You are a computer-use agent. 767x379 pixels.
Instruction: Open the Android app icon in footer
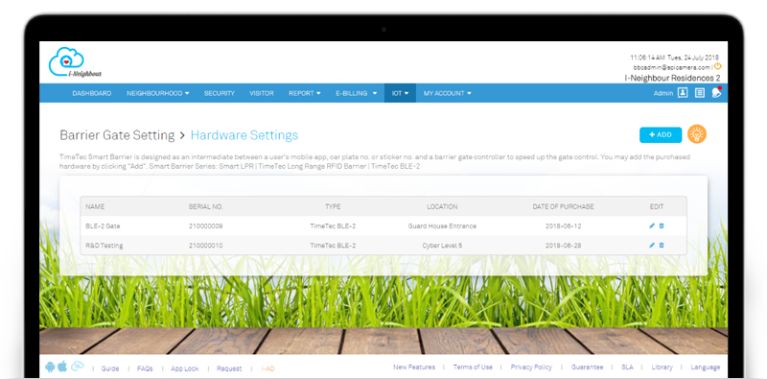pyautogui.click(x=50, y=367)
